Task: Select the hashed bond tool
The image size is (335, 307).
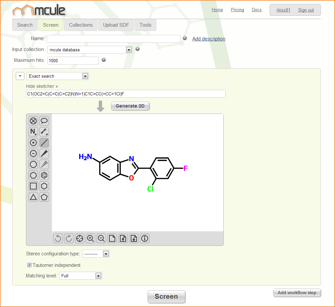Action: [x=44, y=164]
